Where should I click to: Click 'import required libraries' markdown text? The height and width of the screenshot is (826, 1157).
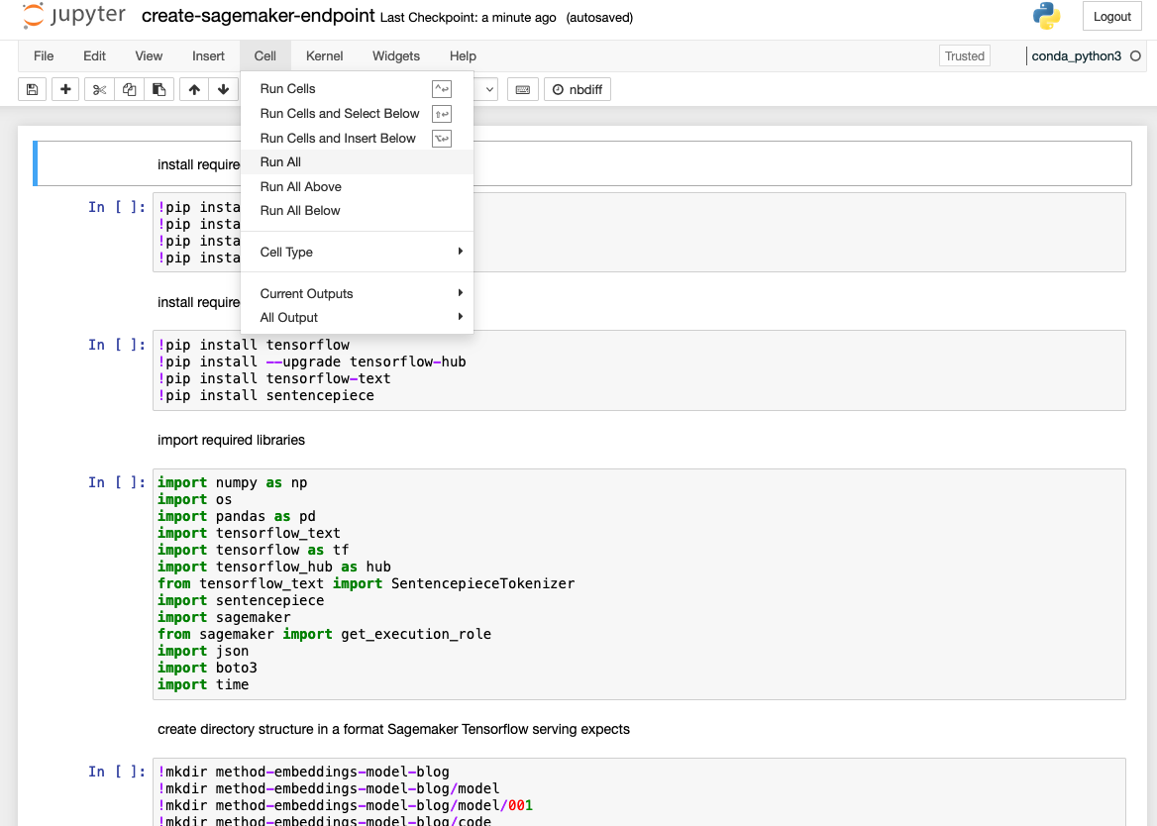click(231, 441)
